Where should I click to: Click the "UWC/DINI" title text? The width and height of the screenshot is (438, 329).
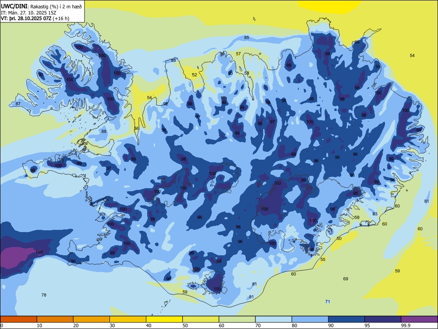pos(14,7)
